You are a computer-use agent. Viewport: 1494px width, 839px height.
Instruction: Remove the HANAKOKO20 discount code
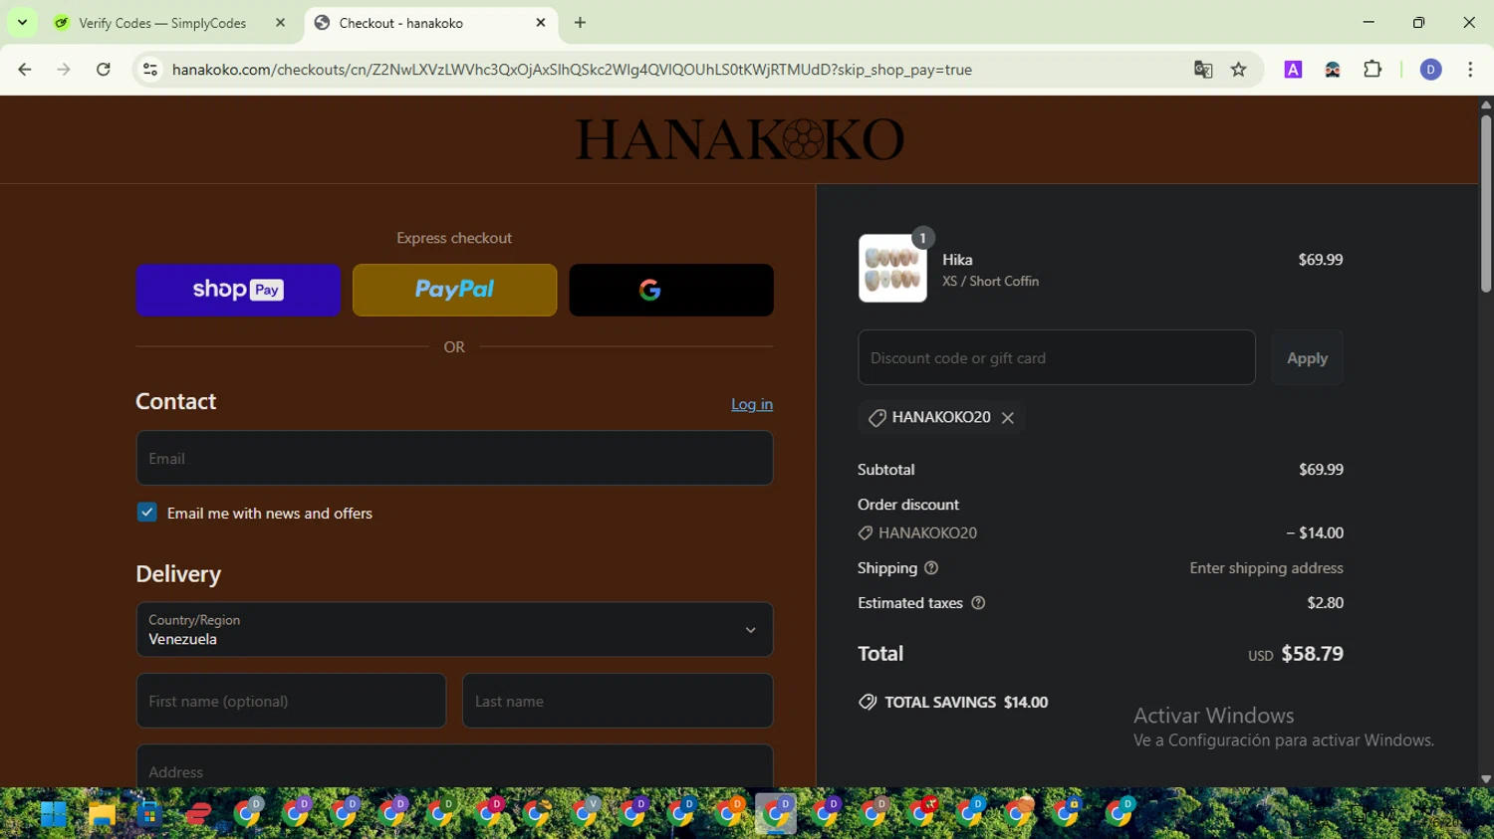[1008, 418]
